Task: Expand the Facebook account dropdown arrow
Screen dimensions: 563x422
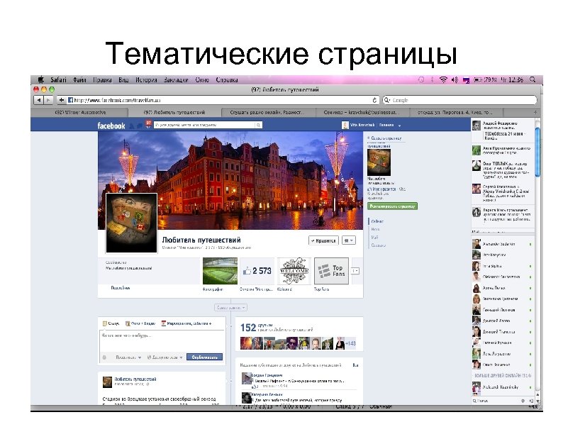Action: [399, 126]
